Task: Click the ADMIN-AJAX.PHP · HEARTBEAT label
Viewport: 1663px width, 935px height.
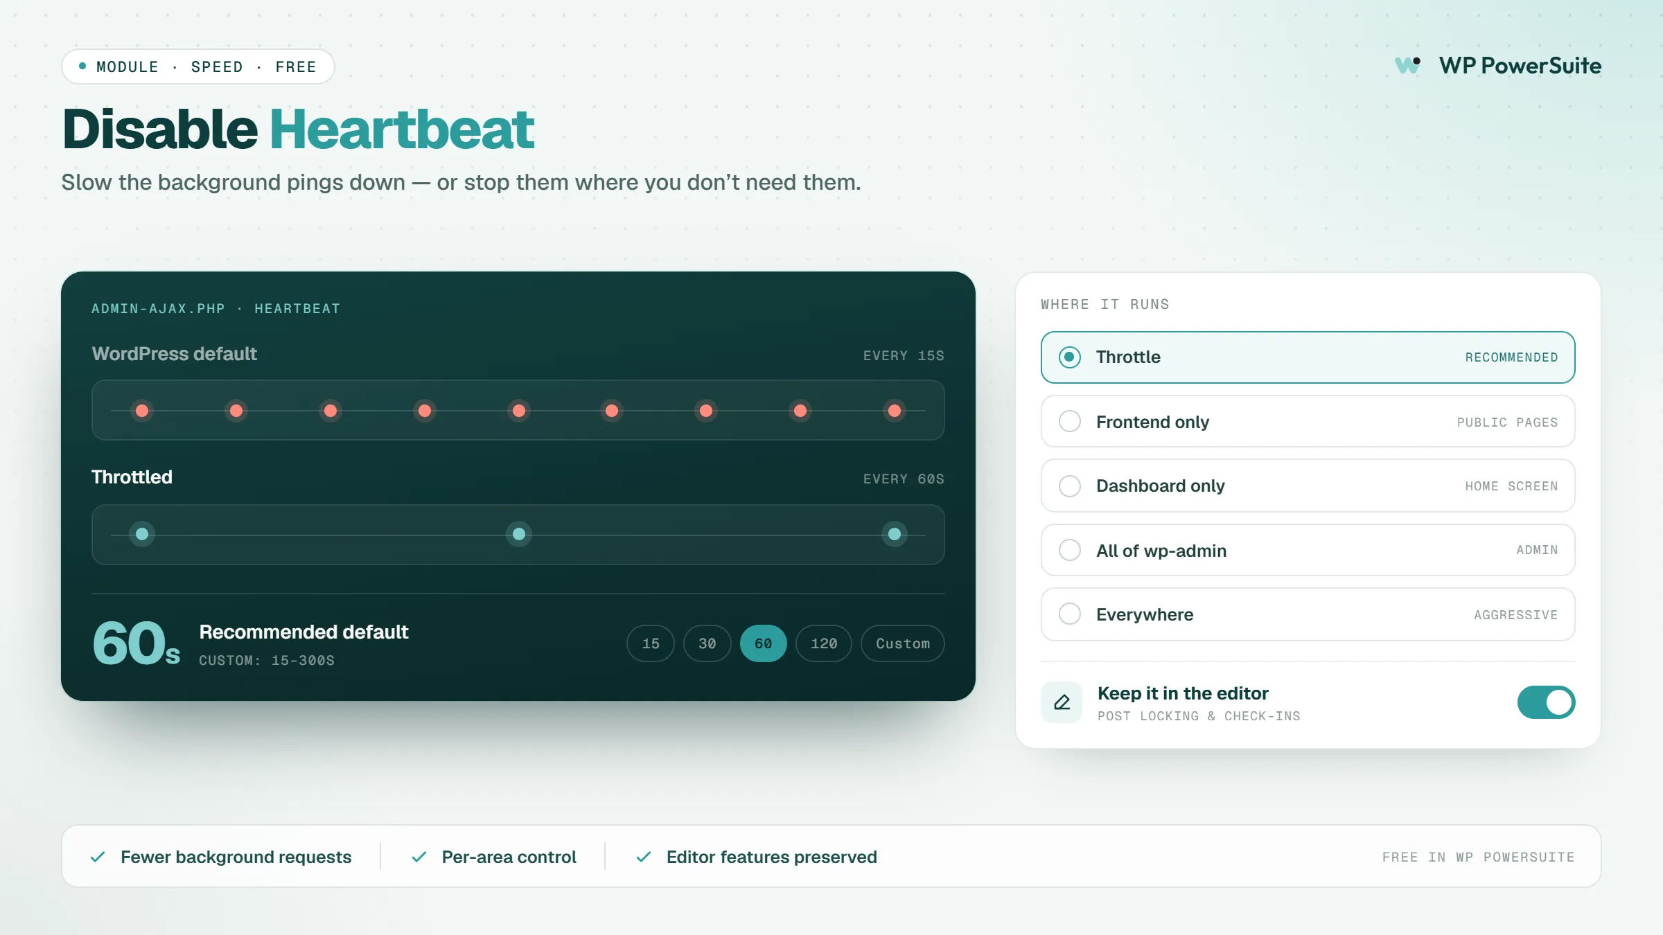Action: tap(215, 308)
